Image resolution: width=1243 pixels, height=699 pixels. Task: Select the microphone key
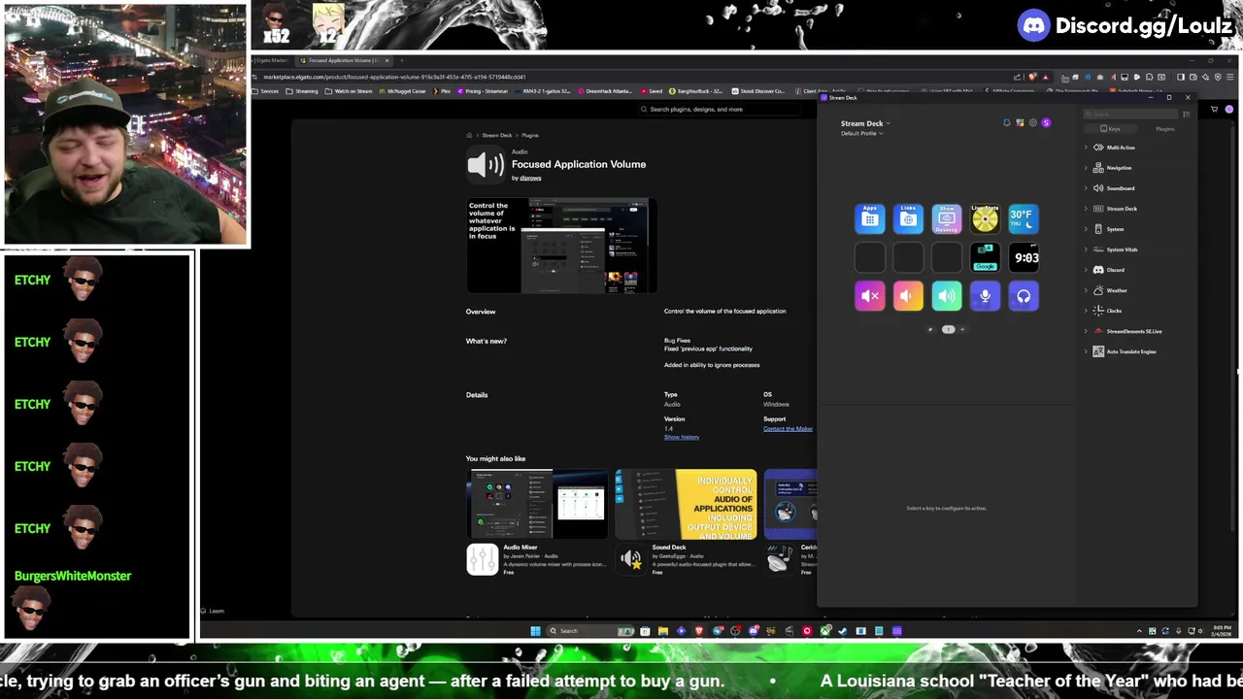(x=985, y=296)
